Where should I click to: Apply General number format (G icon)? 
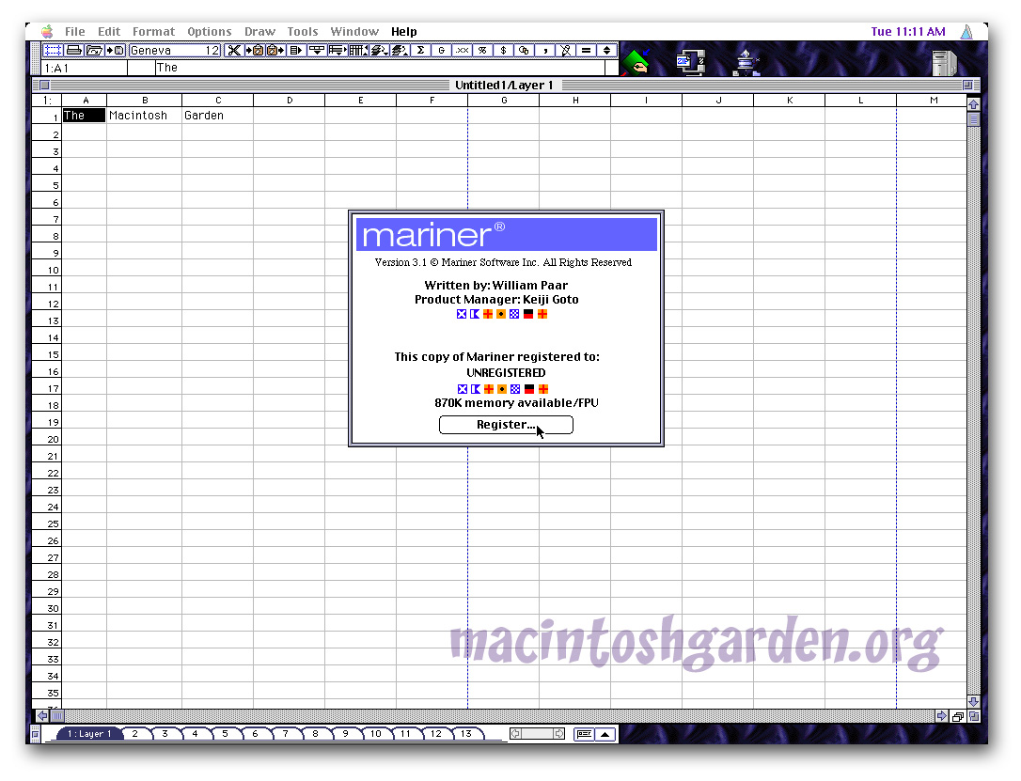[442, 50]
